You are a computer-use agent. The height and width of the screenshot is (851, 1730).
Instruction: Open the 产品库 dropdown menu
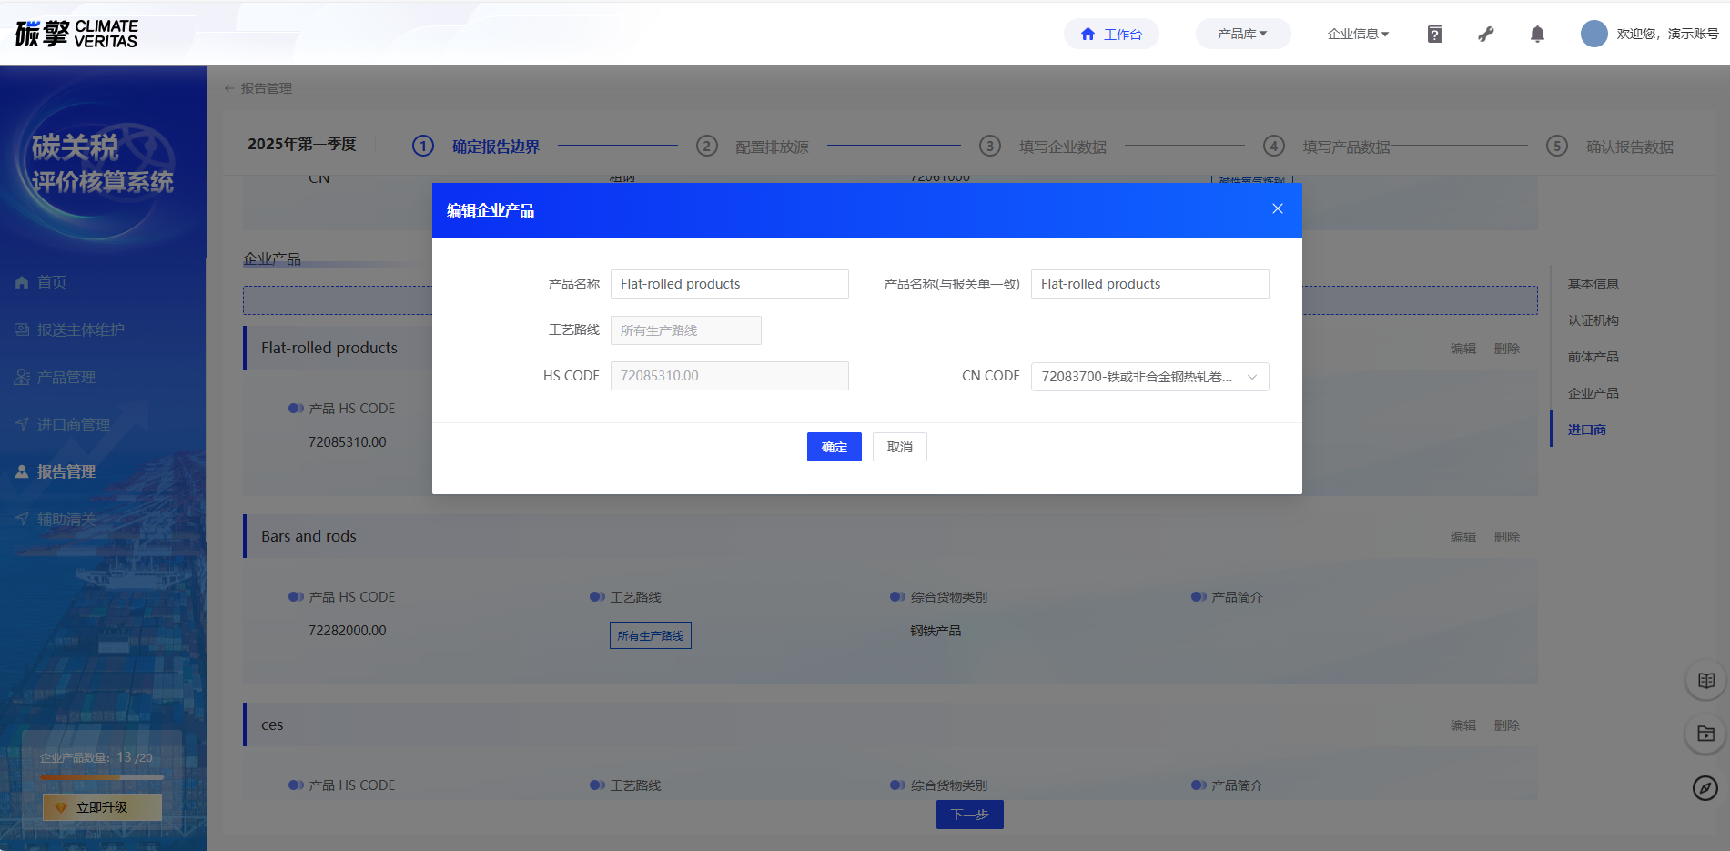1242,34
